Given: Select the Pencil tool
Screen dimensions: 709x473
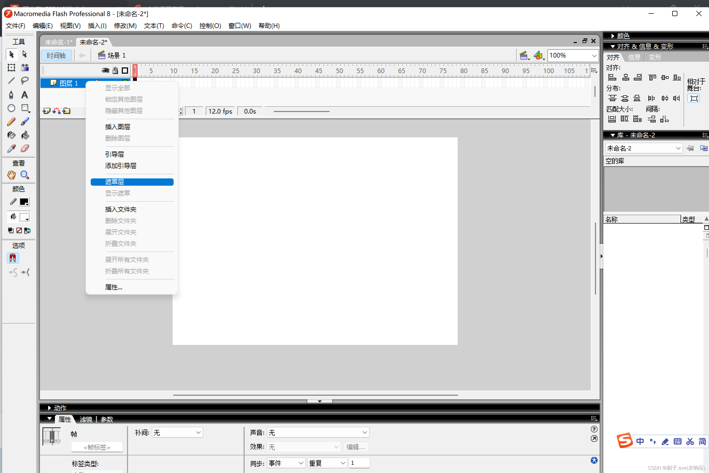Looking at the screenshot, I should point(11,122).
